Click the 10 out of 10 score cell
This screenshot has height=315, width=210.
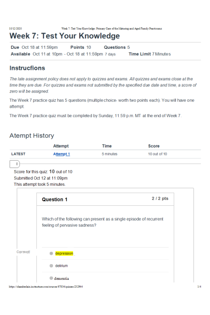pyautogui.click(x=157, y=154)
